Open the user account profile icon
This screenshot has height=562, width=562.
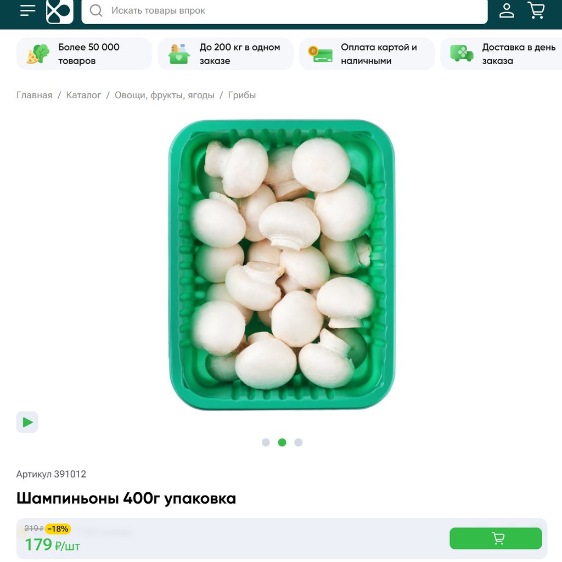click(507, 10)
